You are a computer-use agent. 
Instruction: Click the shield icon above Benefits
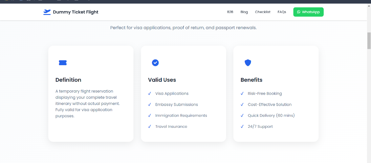point(248,63)
